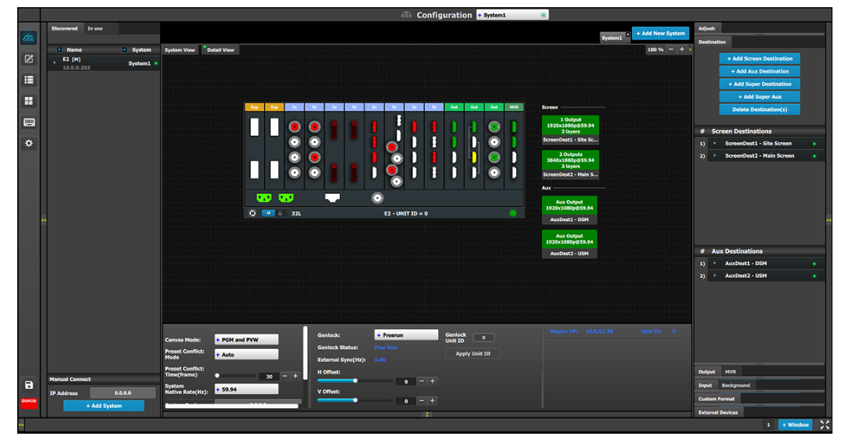Toggle the System column sort icon

[x=124, y=50]
